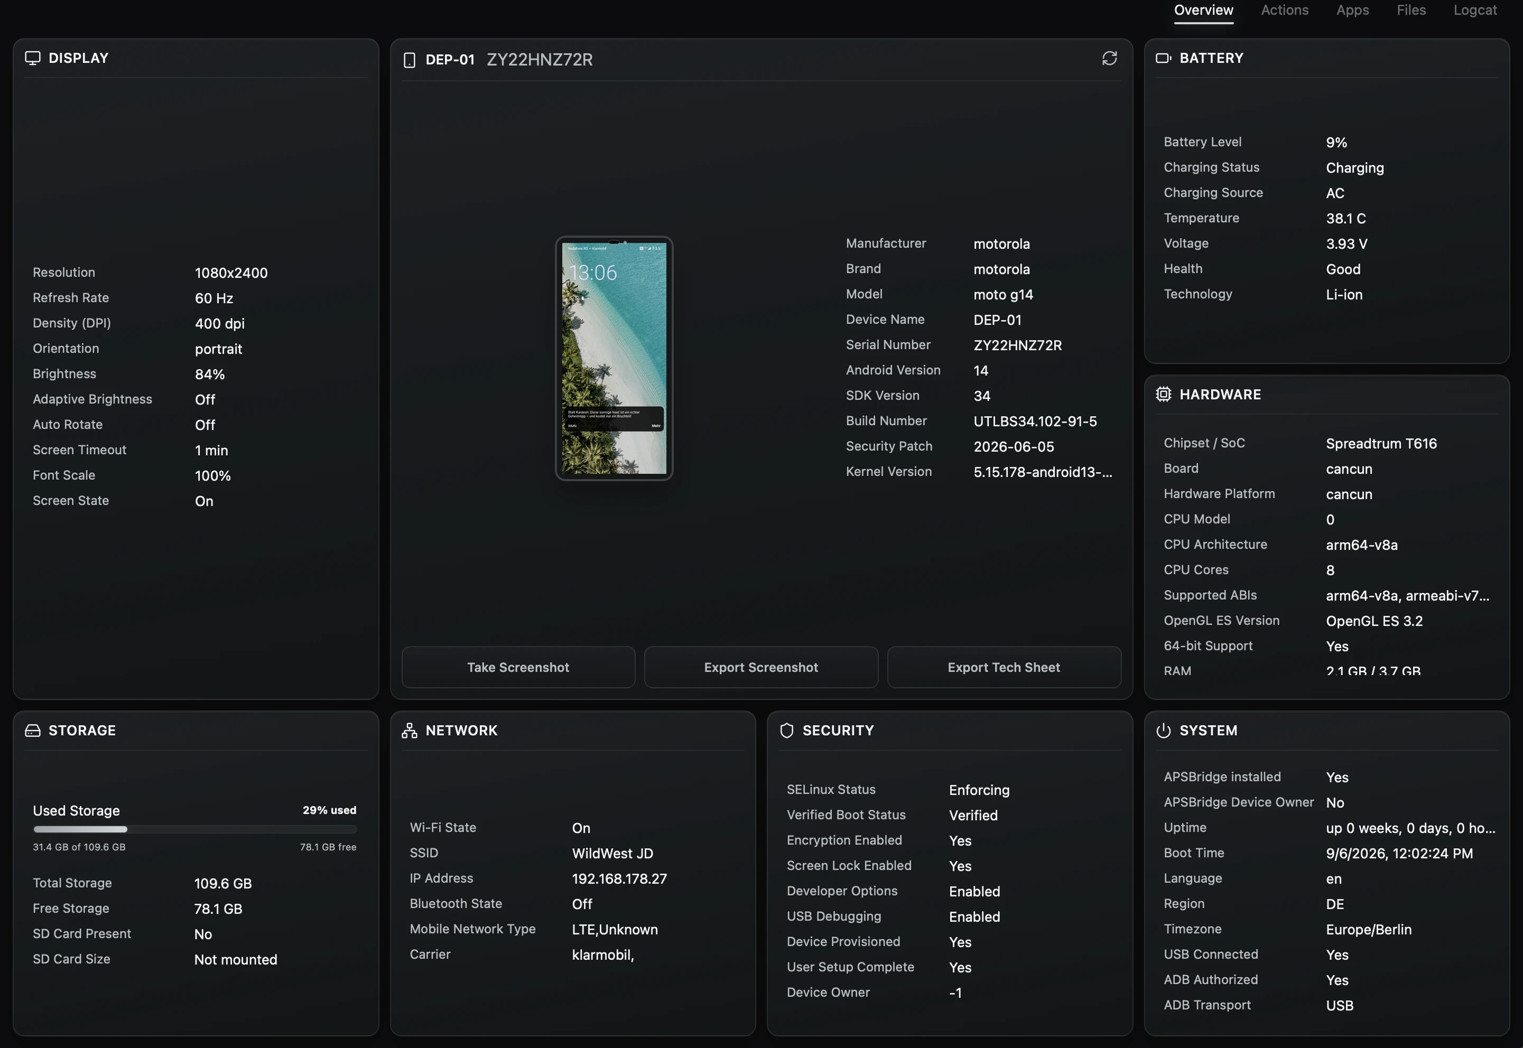Click the Boot Time value 9/6/2026, 12:02:24 PM

(1399, 854)
